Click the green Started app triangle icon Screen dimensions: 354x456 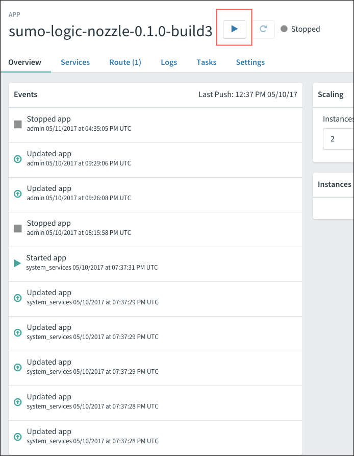[17, 263]
